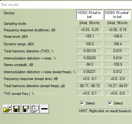Click the floppy icon with report lines

26,109
